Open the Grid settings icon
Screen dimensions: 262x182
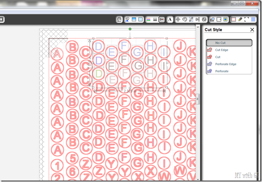pyautogui.click(x=253, y=19)
